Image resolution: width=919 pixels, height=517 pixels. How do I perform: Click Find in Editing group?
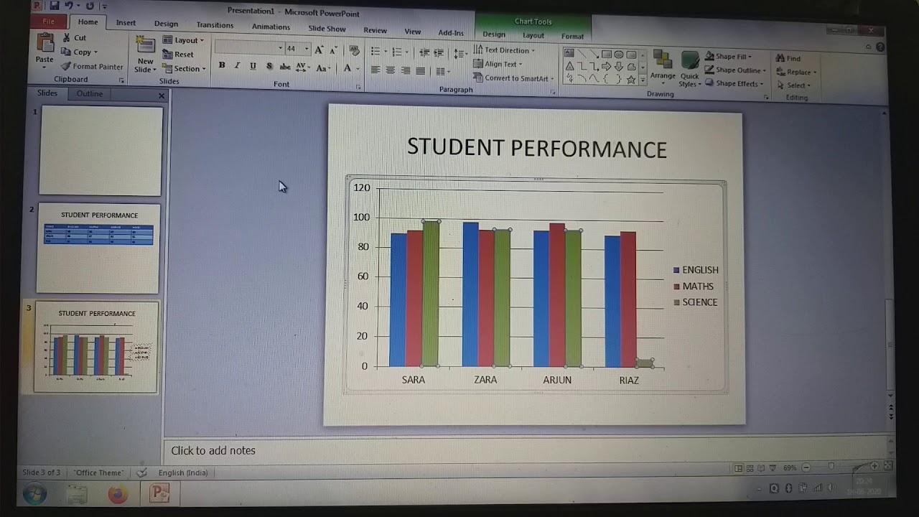788,58
